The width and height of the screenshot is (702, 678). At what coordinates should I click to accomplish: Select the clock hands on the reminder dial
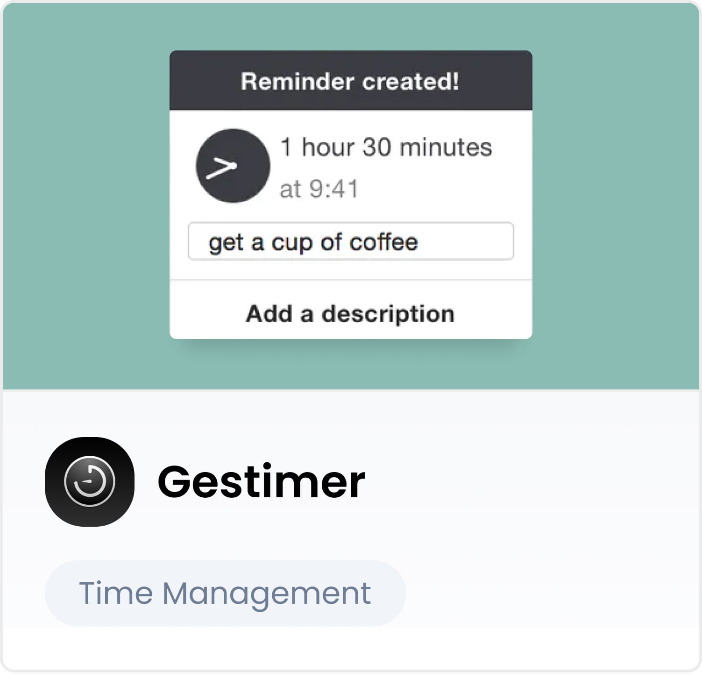221,168
